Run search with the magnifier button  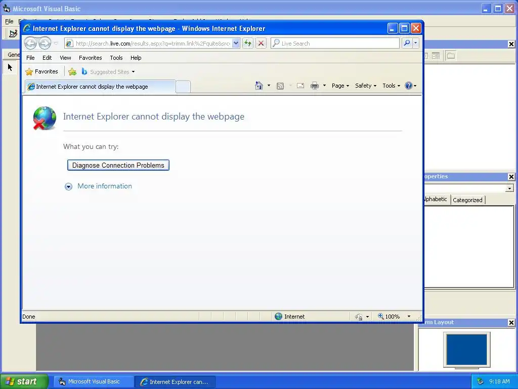pyautogui.click(x=407, y=44)
